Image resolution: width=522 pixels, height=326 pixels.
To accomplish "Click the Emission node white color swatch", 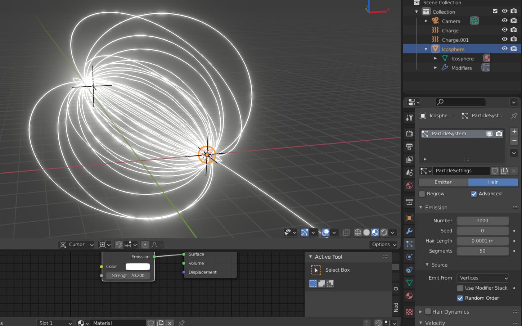I will (x=138, y=267).
